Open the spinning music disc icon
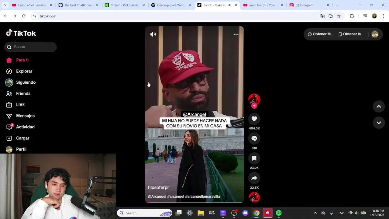 pos(254,197)
